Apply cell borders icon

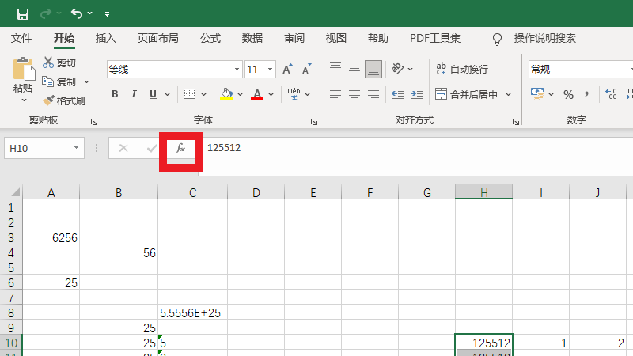pos(189,94)
